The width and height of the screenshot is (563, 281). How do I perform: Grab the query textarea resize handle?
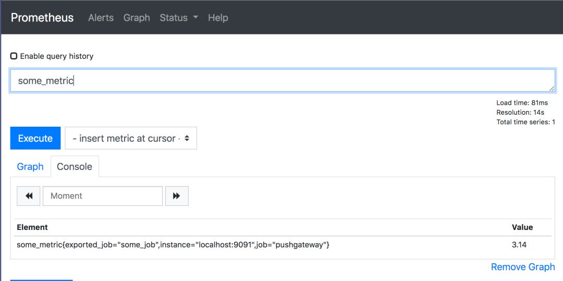[x=552, y=89]
